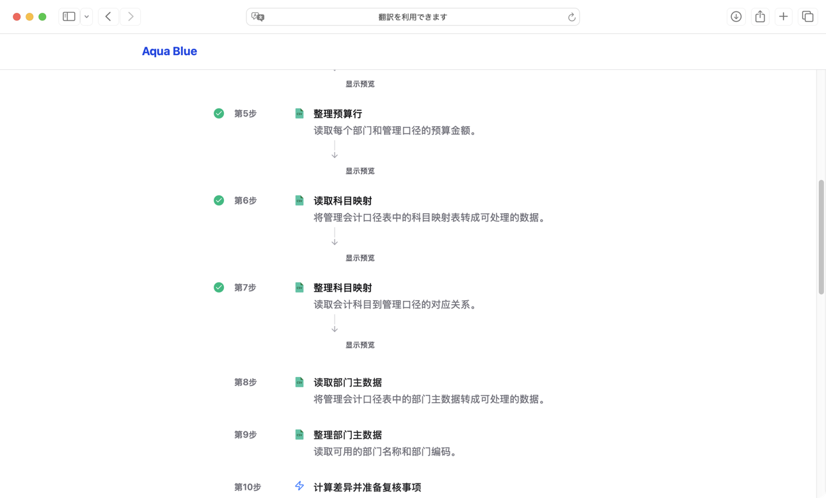Viewport: 826px width, 498px height.
Task: Focus the address bar text field
Action: (x=413, y=17)
